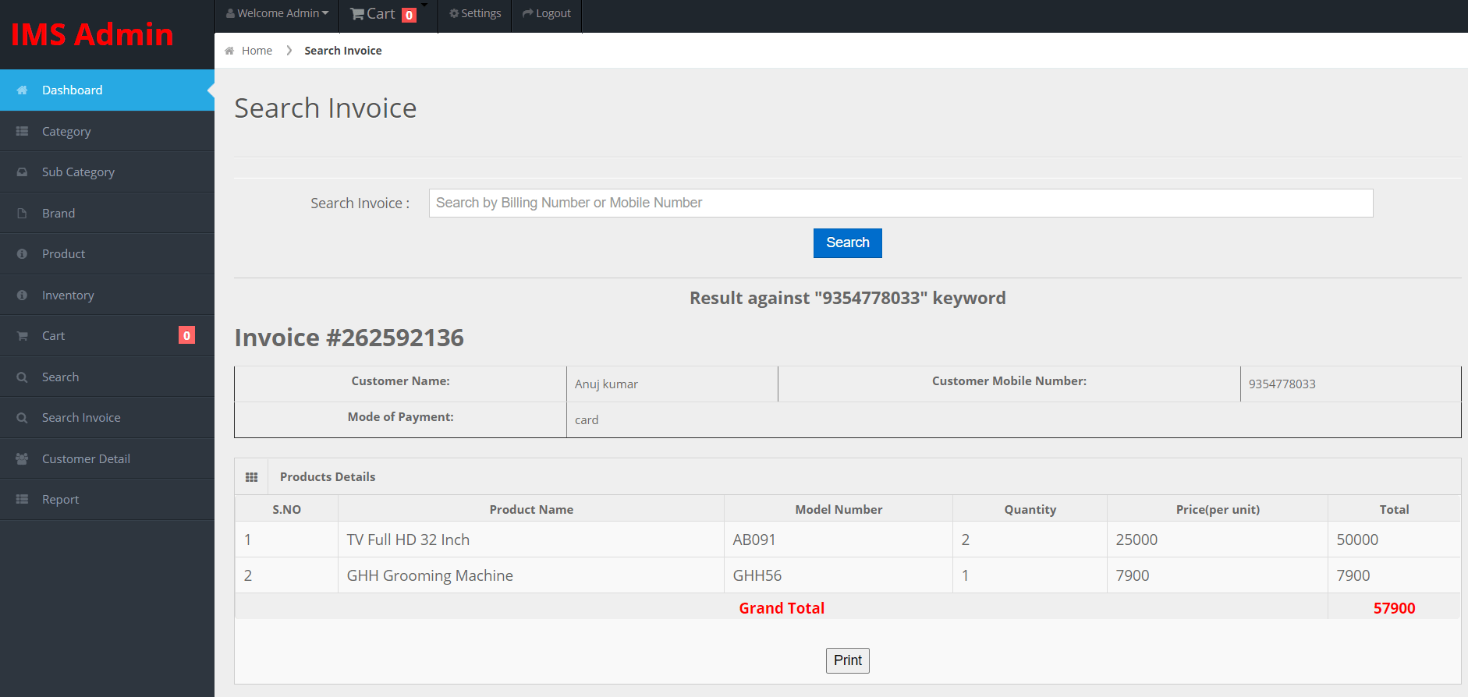Click the sidebar Cart shopping icon
1468x697 pixels.
[22, 336]
